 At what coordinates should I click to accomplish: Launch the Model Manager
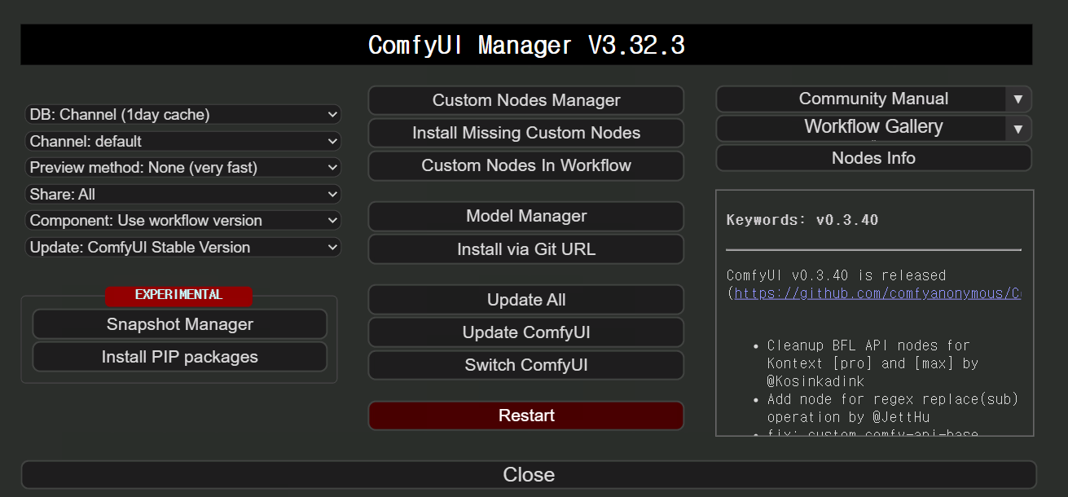coord(525,216)
